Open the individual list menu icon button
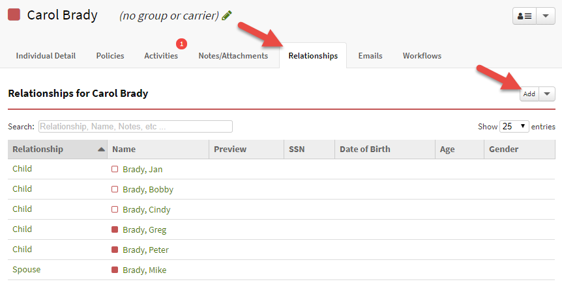Screen dimensions: 562x286 524,16
